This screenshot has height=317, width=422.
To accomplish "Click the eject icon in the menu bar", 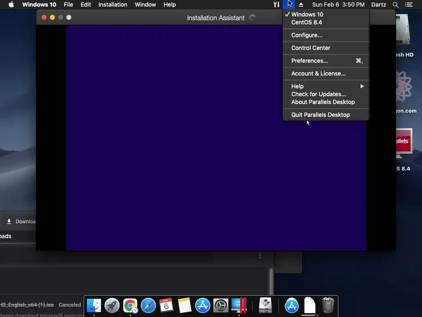I will (301, 5).
